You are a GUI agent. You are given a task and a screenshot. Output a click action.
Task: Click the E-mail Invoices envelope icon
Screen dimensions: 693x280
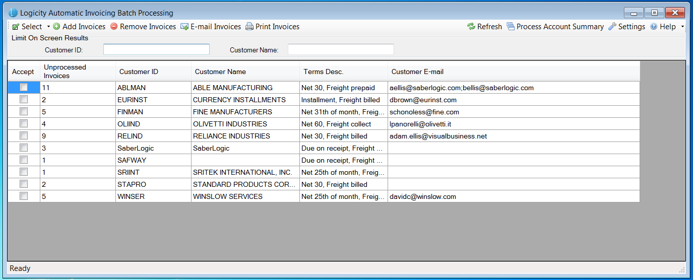coord(184,27)
